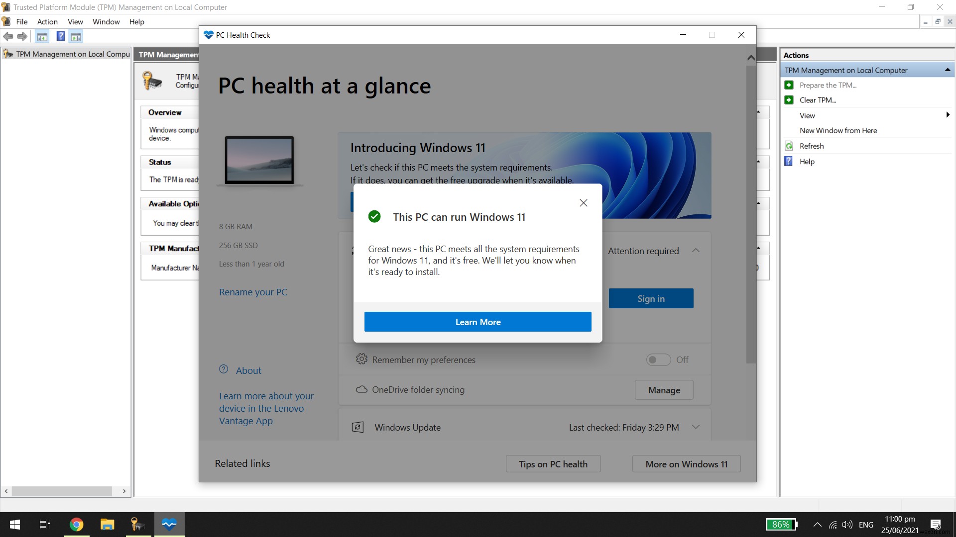Click Sign in to Windows account
This screenshot has width=956, height=537.
(651, 298)
